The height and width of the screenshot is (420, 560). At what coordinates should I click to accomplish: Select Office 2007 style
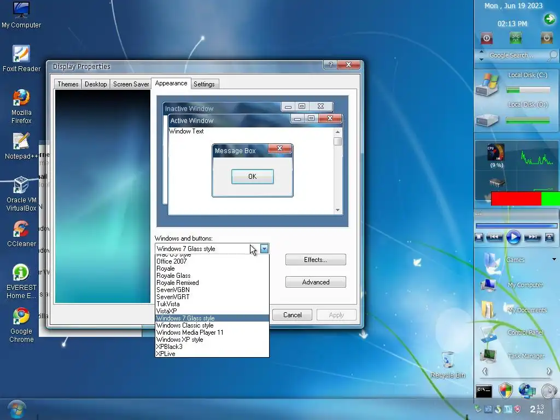pos(212,261)
